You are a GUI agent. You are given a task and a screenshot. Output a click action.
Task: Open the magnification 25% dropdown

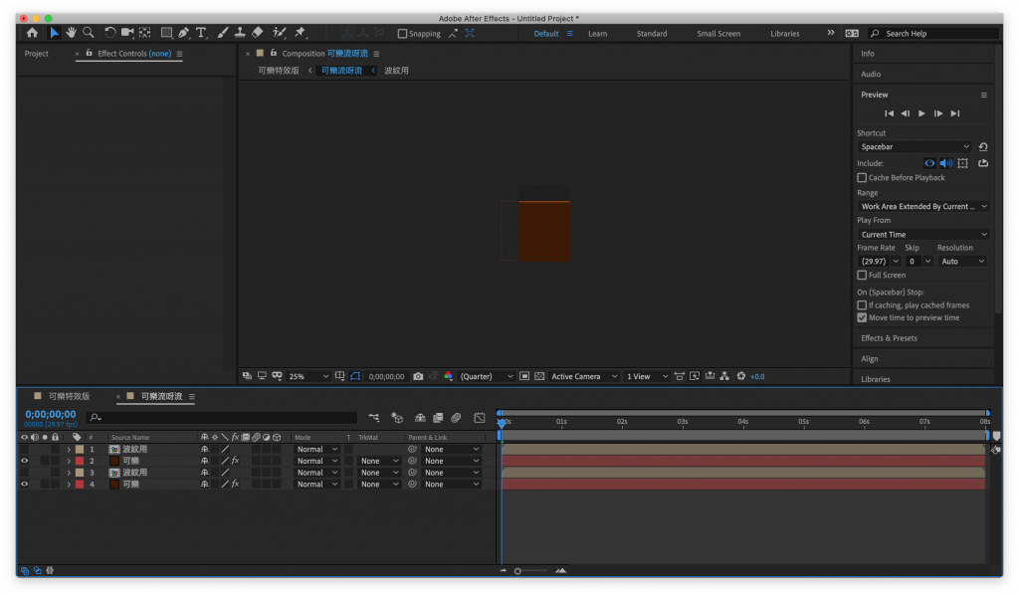(307, 376)
